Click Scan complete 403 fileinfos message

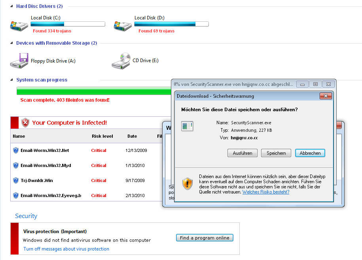[x=65, y=100]
